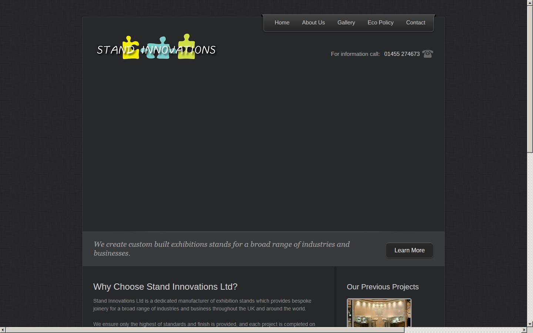Open the Gallery menu item
The image size is (533, 333).
click(x=346, y=23)
